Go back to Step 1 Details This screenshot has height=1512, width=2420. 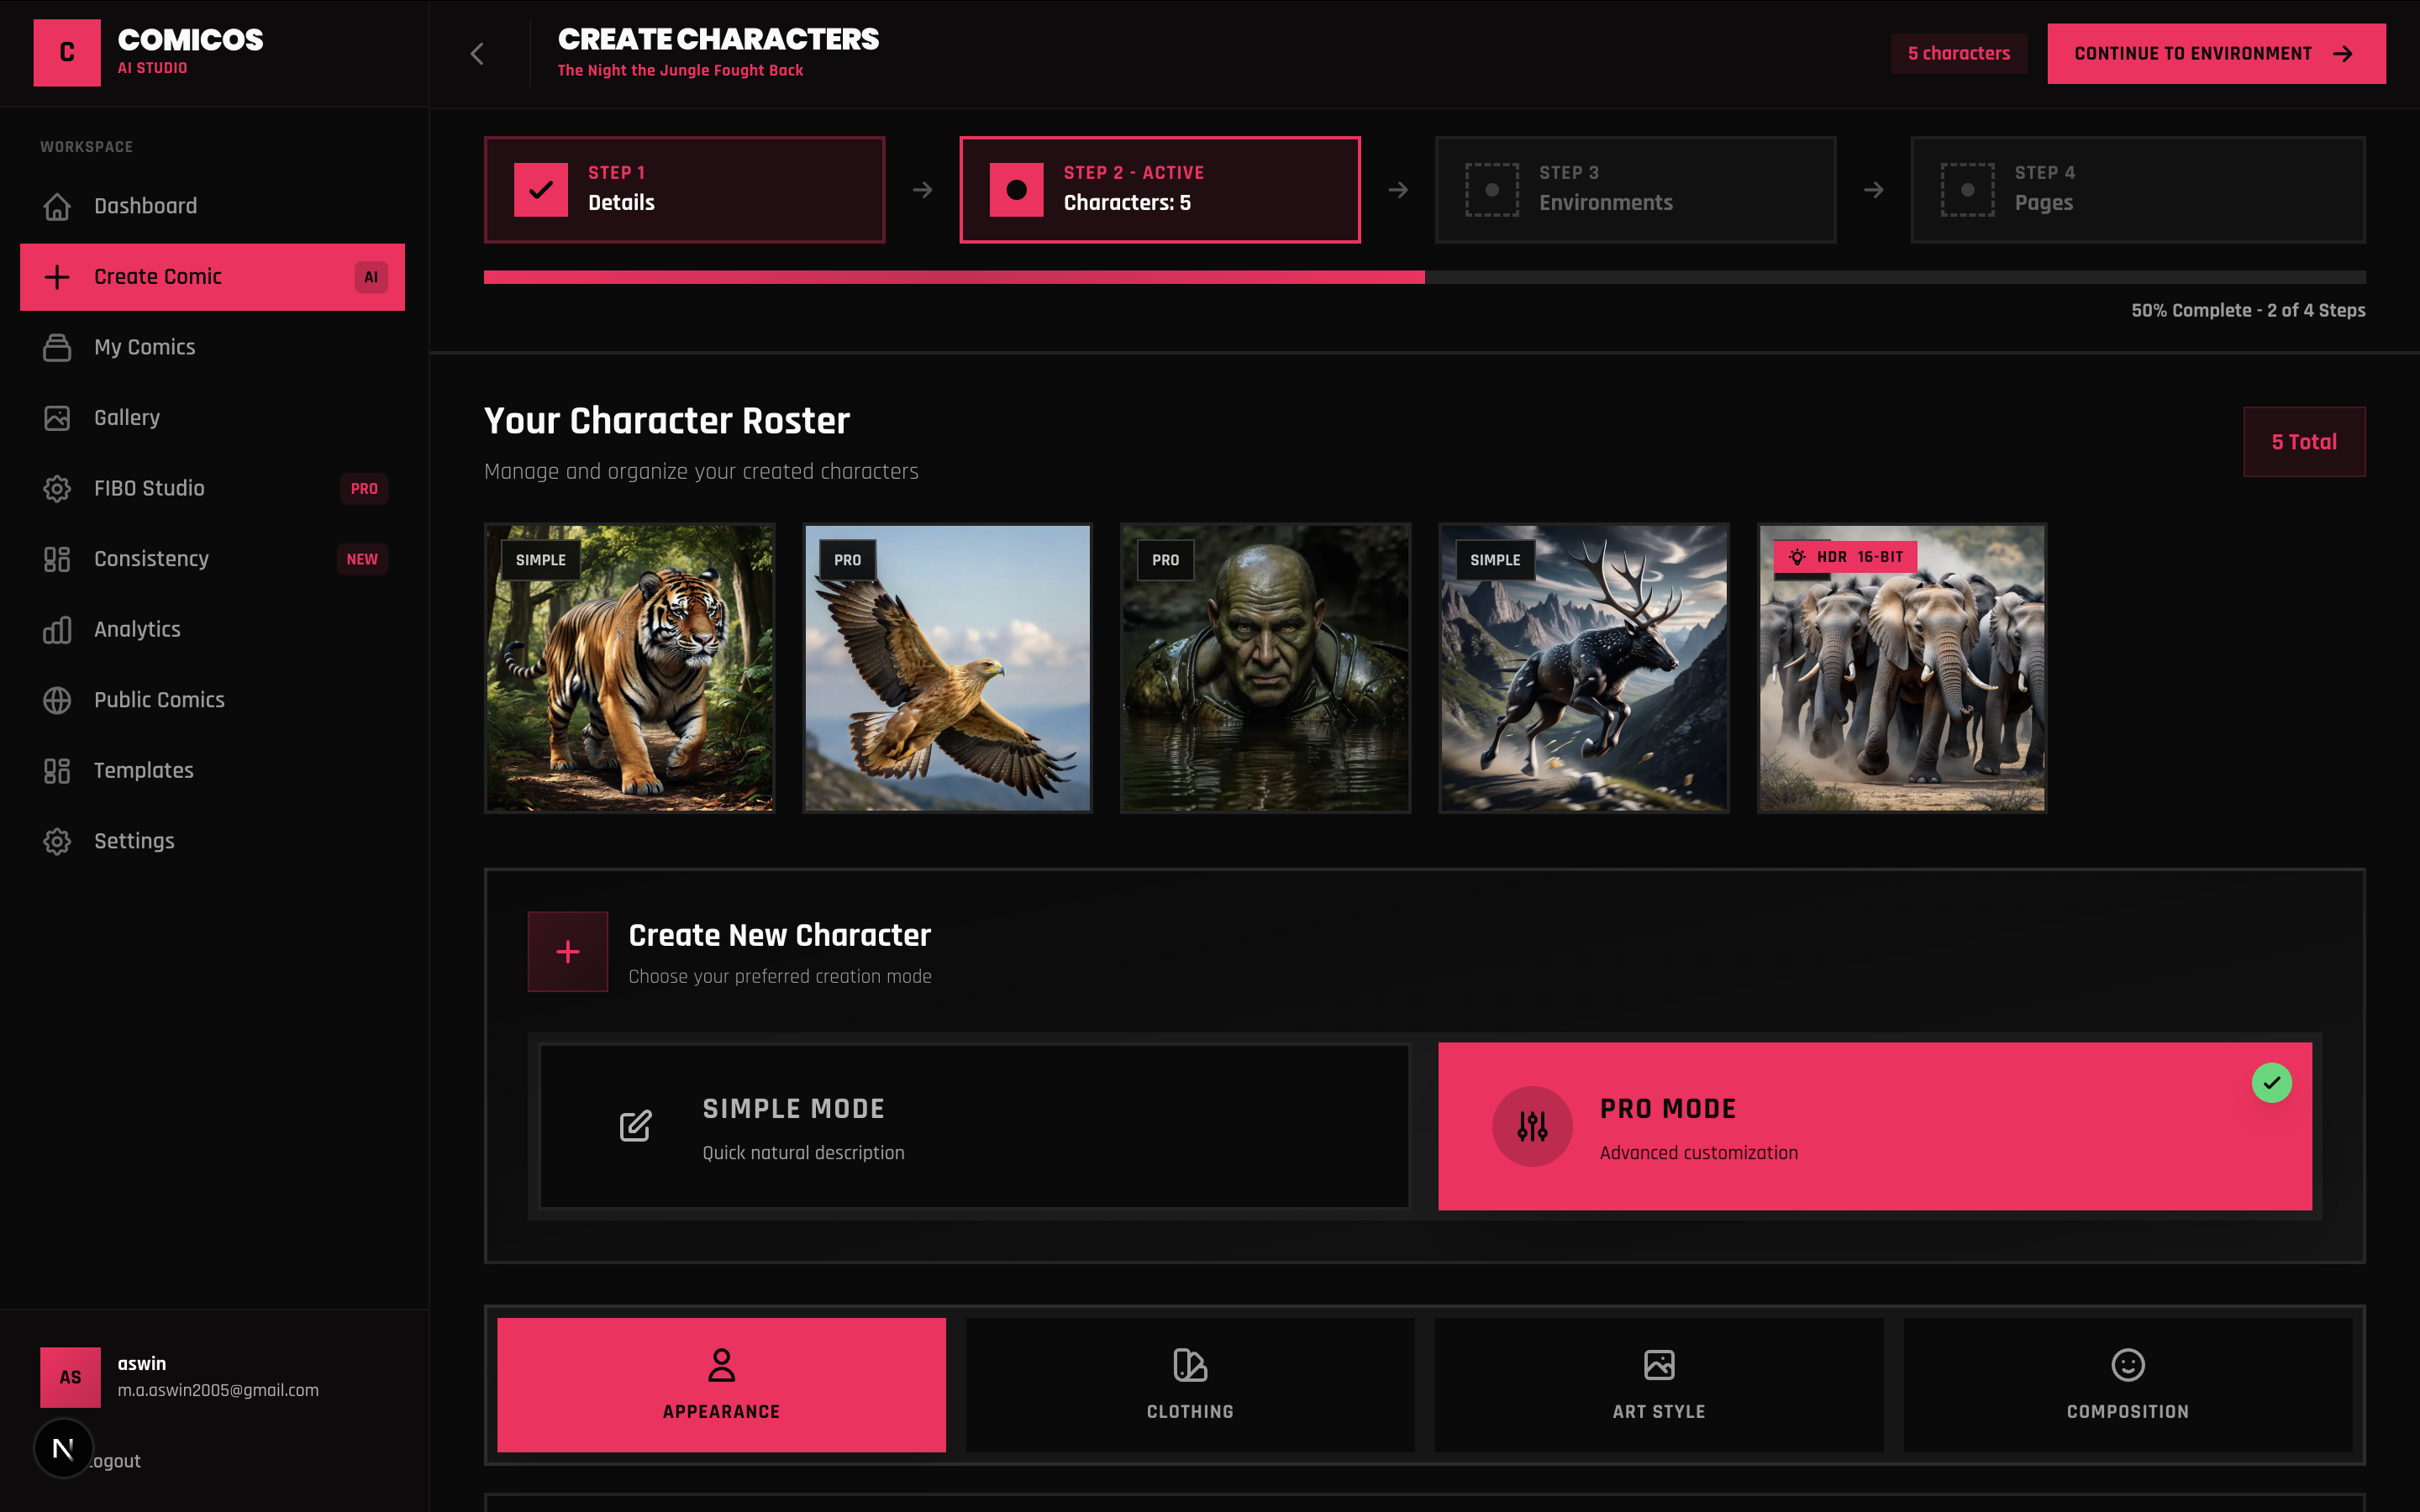(x=684, y=190)
